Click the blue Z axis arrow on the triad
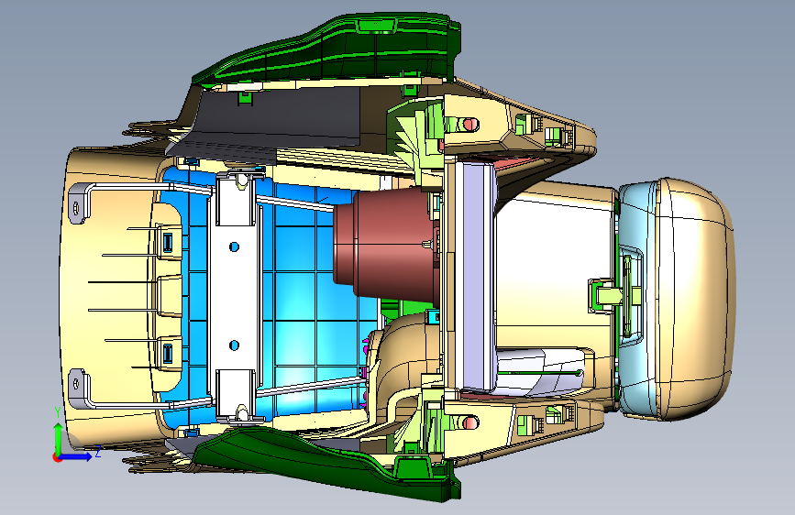 pyautogui.click(x=76, y=456)
